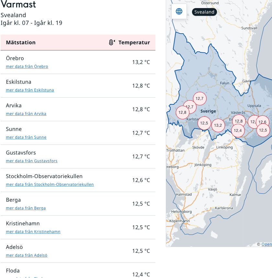Click the globe icon on the map

coord(179,11)
